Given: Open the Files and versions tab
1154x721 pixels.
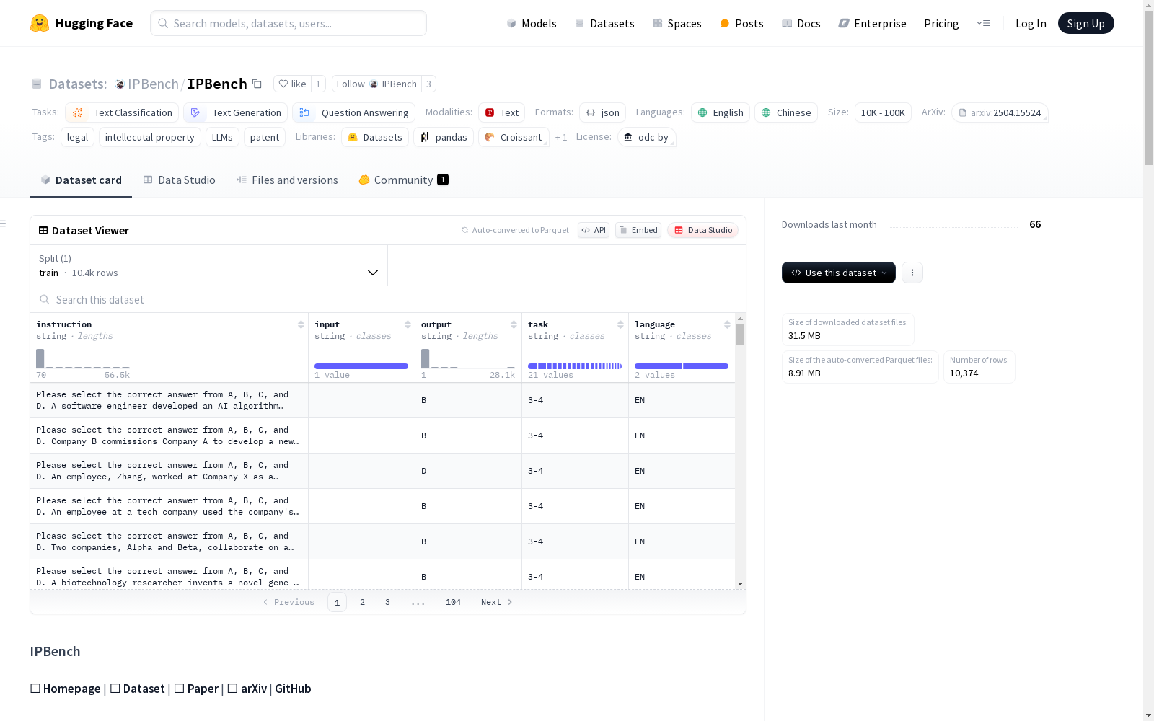Looking at the screenshot, I should (287, 180).
